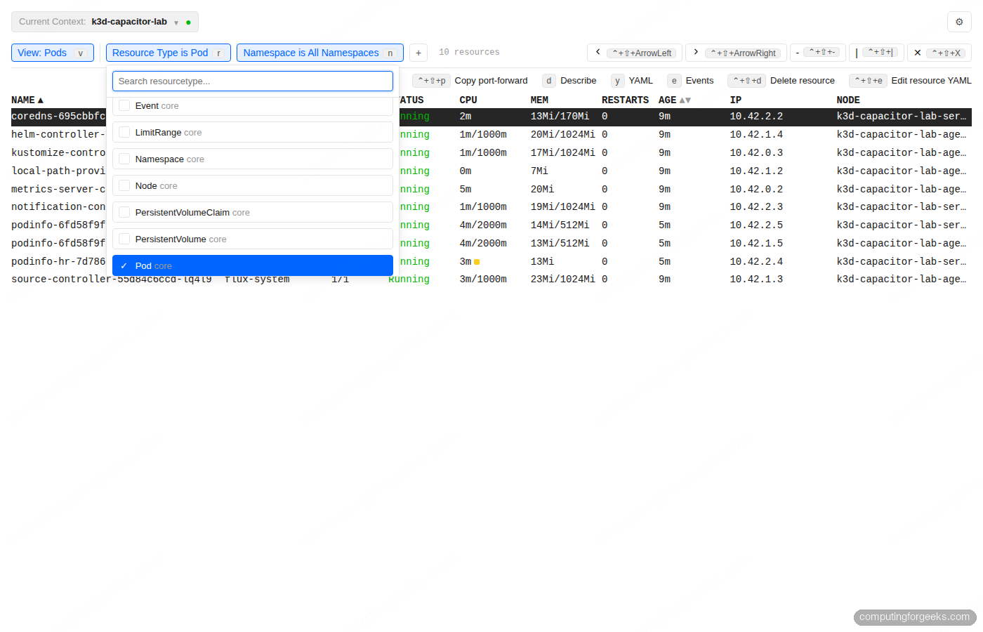Select the source-controller pod row
Image resolution: width=983 pixels, height=632 pixels.
pos(491,279)
